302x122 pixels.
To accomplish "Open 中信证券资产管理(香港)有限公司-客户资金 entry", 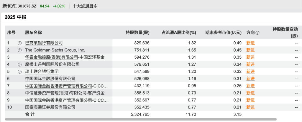I will 65,93.
